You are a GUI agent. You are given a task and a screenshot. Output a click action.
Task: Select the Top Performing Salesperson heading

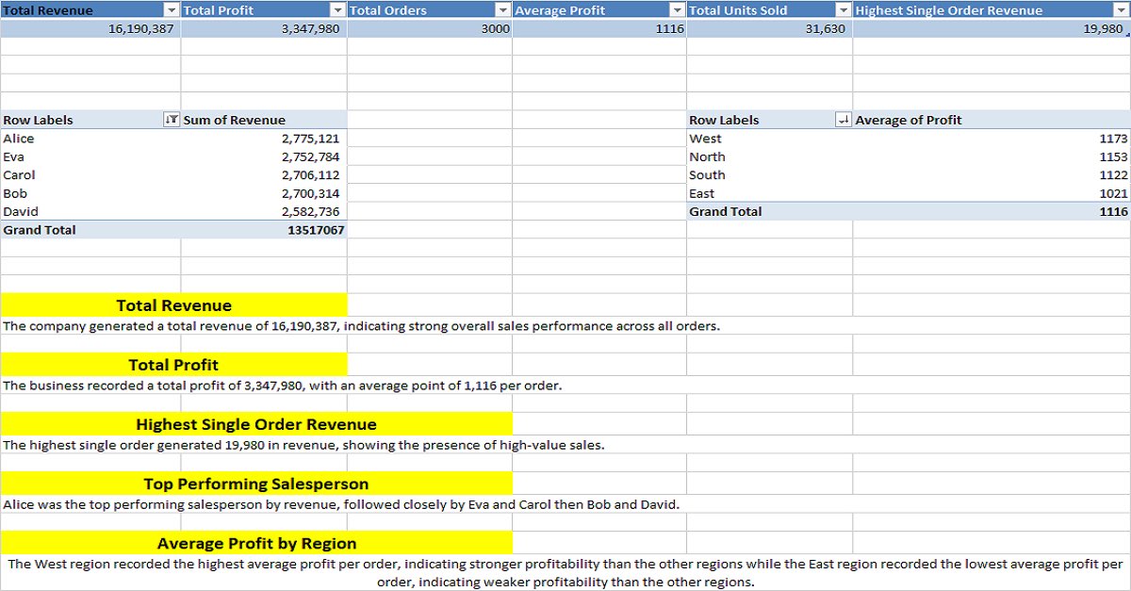tap(256, 484)
